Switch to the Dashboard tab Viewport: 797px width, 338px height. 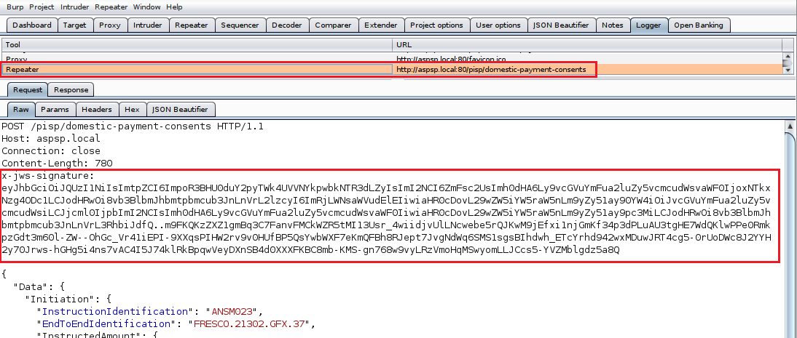(x=32, y=25)
